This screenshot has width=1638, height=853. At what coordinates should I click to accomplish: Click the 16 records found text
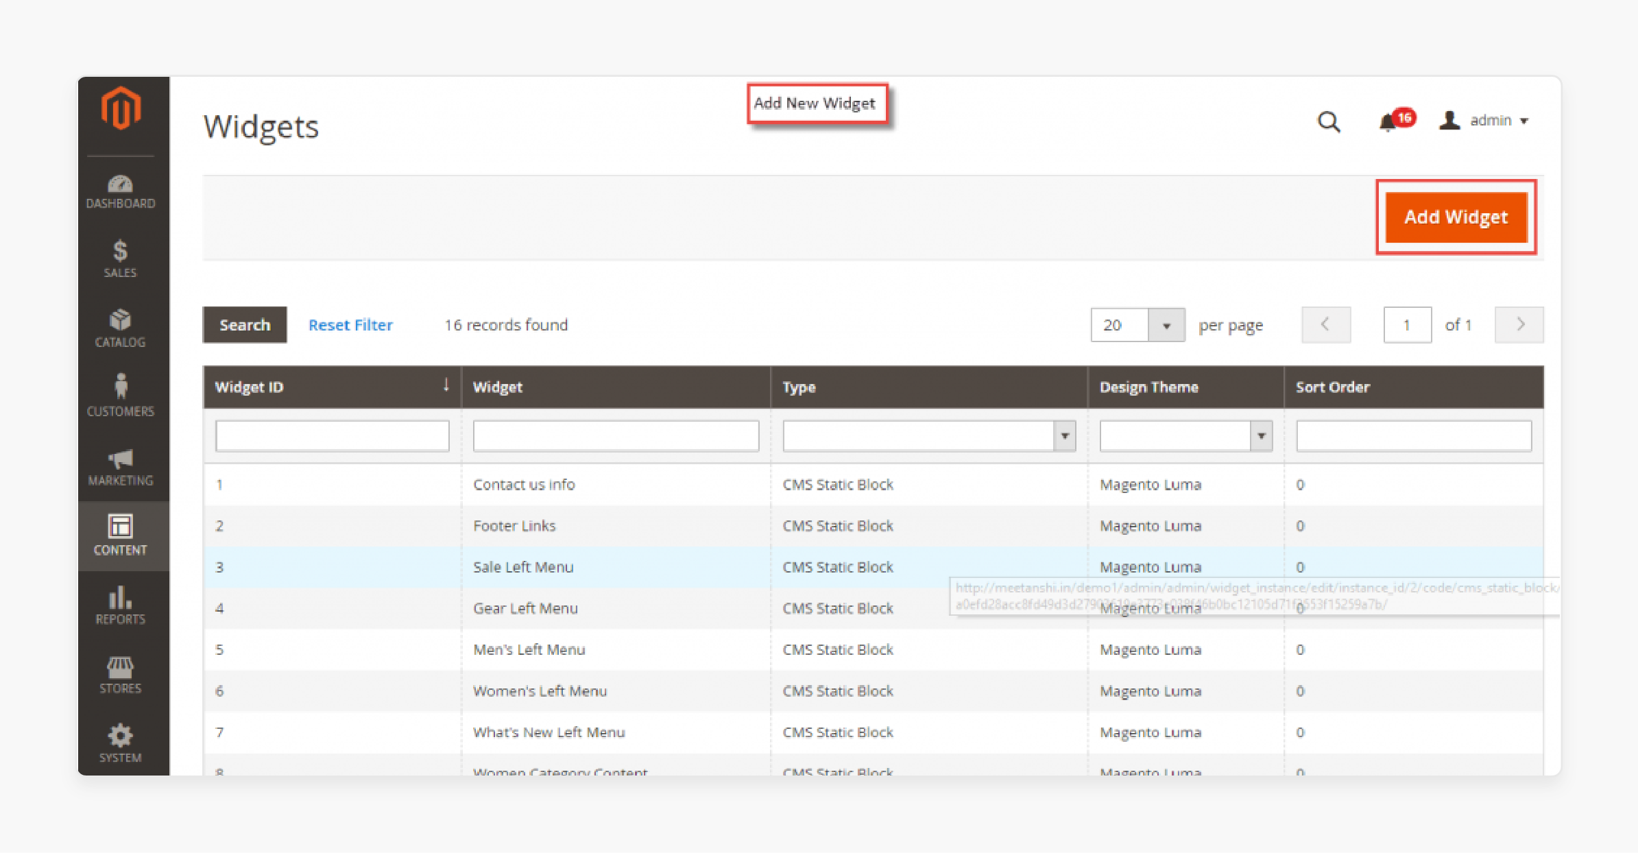506,325
